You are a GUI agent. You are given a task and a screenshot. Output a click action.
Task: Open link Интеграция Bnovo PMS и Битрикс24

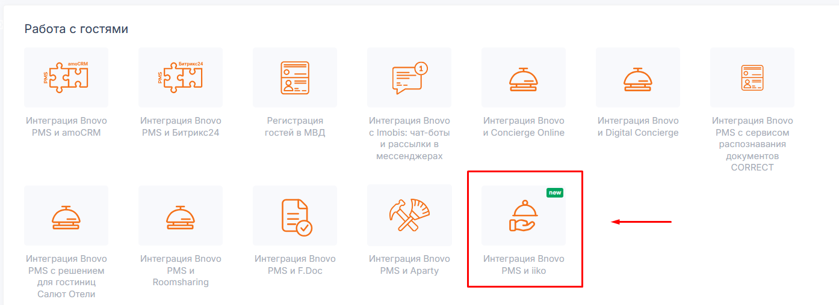coord(181,127)
